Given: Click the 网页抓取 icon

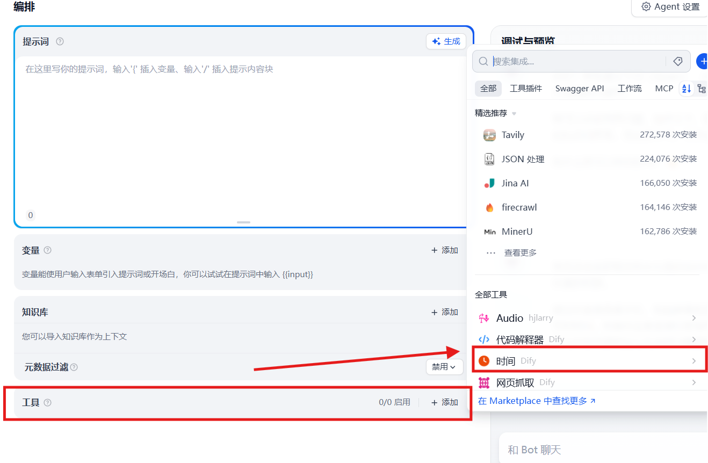Looking at the screenshot, I should [484, 382].
